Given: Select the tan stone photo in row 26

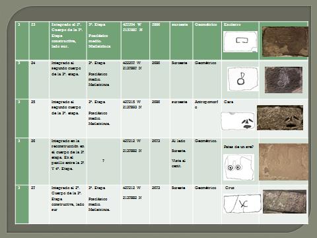Looking at the screenshot, I should 283,162.
